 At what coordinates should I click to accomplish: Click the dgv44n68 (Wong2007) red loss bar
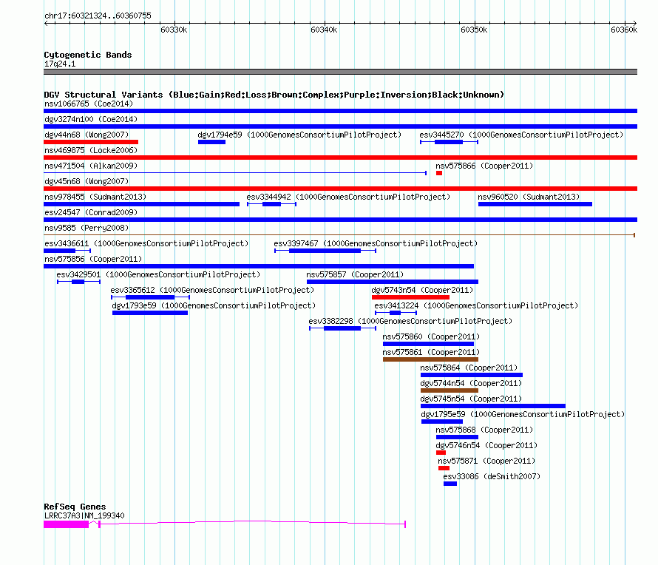click(91, 142)
